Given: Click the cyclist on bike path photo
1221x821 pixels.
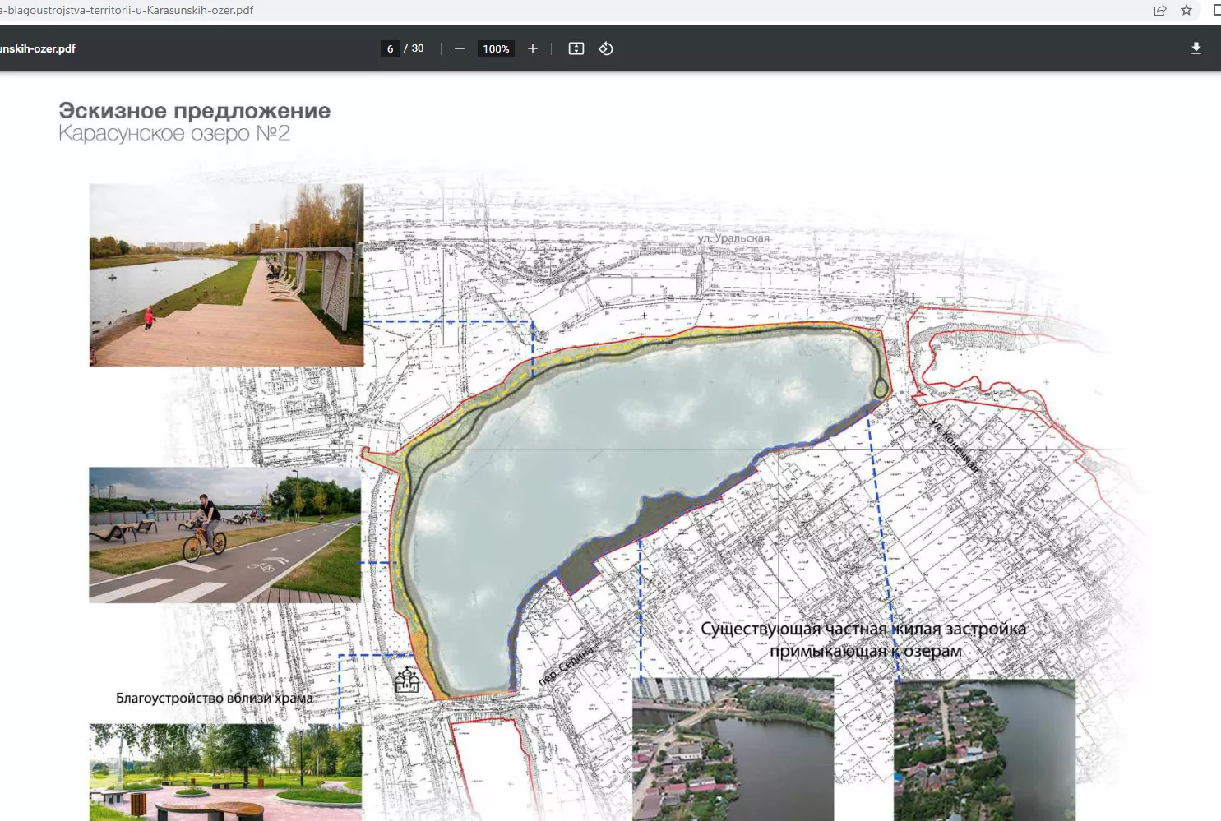Looking at the screenshot, I should [x=224, y=535].
